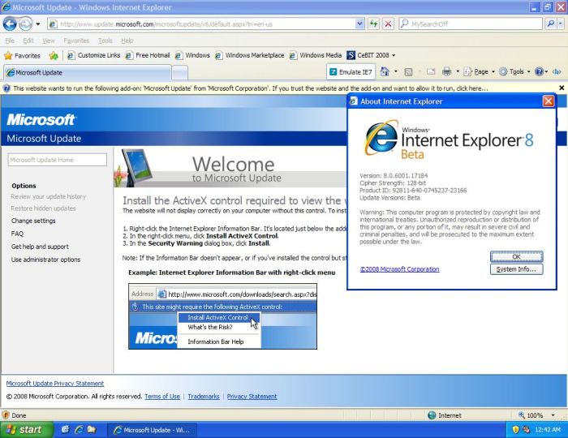
Task: Select the Microsoft Update tab
Action: [87, 72]
